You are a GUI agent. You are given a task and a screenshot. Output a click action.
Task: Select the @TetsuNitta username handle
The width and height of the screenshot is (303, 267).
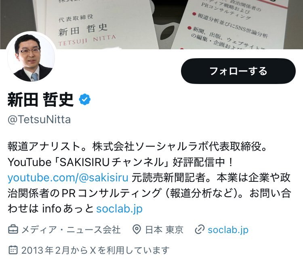coord(39,120)
